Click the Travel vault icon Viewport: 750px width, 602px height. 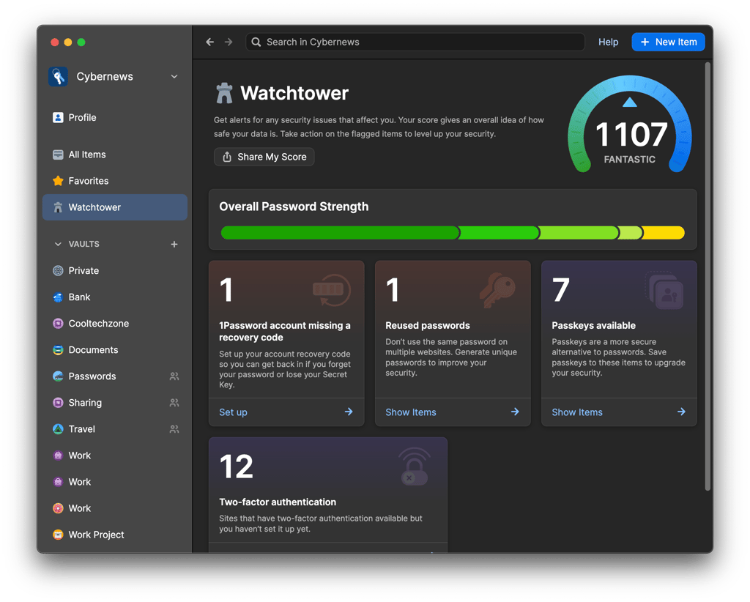(x=58, y=429)
